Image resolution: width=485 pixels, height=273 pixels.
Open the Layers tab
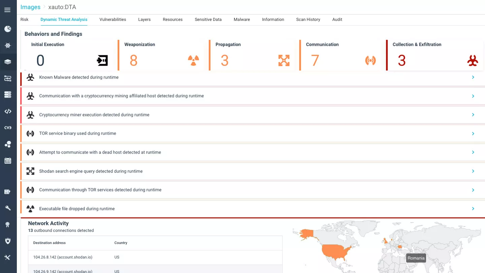(144, 20)
